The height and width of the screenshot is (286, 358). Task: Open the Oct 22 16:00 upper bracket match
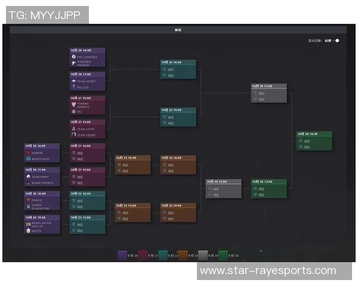pyautogui.click(x=178, y=69)
